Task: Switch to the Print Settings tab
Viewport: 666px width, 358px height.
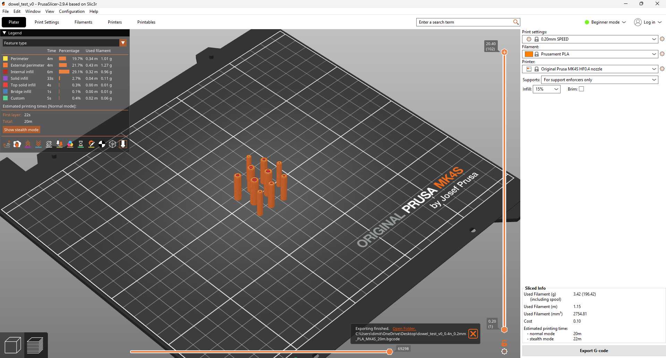Action: click(47, 22)
